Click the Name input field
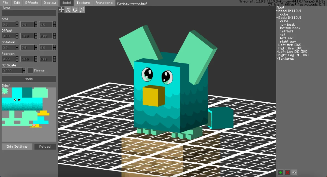This screenshot has width=327, height=177. coord(29,13)
